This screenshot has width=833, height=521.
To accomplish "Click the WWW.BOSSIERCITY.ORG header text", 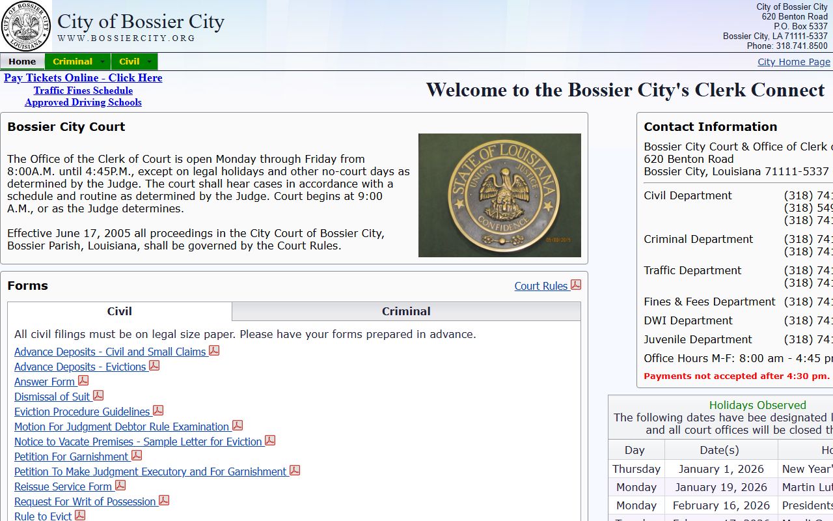I will (x=126, y=38).
